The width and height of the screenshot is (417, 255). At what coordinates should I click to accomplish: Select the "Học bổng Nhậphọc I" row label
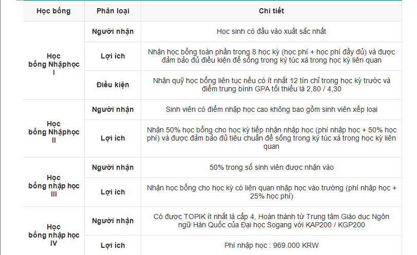tap(54, 65)
